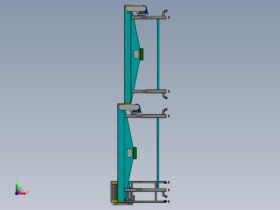280x210 pixels.
Task: Select the middle gray crossbar bracket
Action: click(x=148, y=91)
